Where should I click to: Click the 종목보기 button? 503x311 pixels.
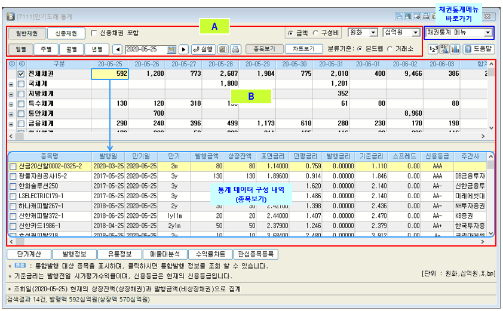coord(265,49)
